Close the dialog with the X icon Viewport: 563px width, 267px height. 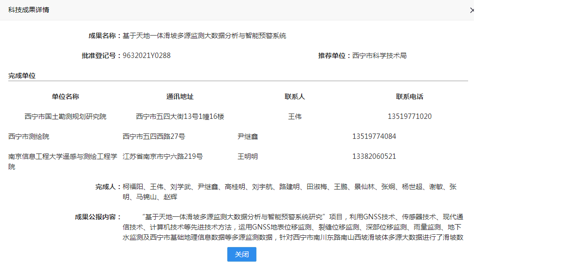471,10
